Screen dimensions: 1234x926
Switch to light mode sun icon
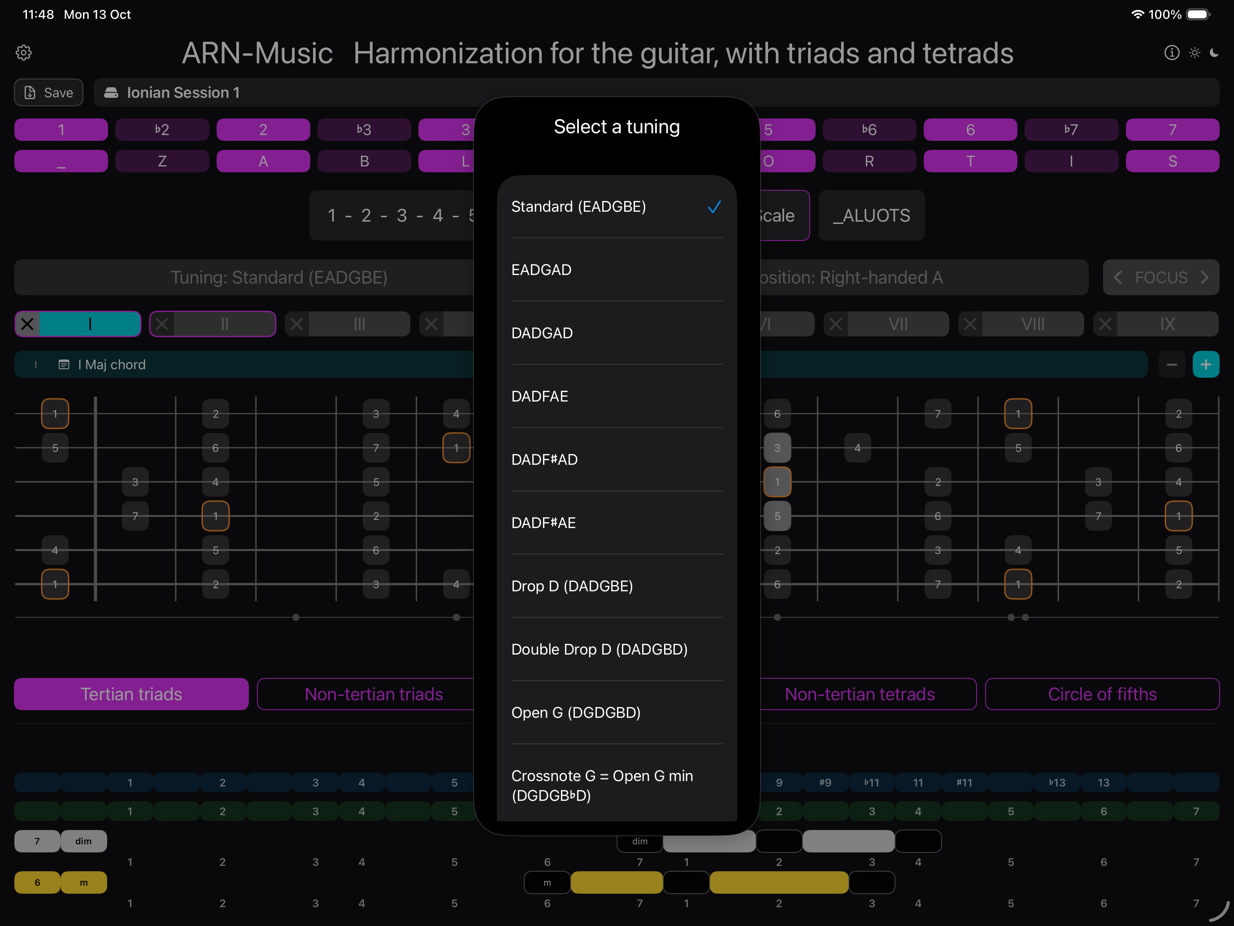(1195, 52)
